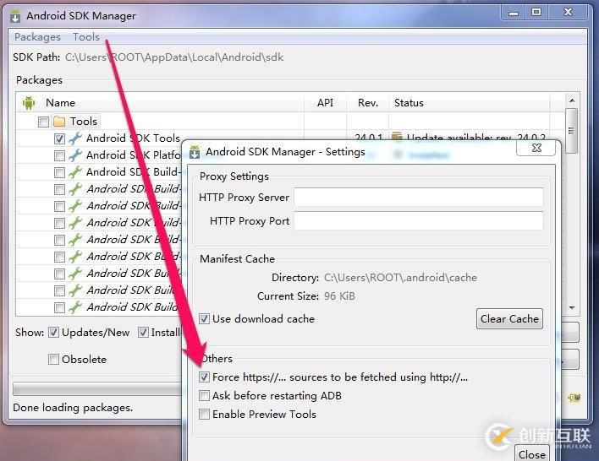Toggle Use download cache checkbox
Viewport: 599px width, 461px height.
click(x=204, y=319)
